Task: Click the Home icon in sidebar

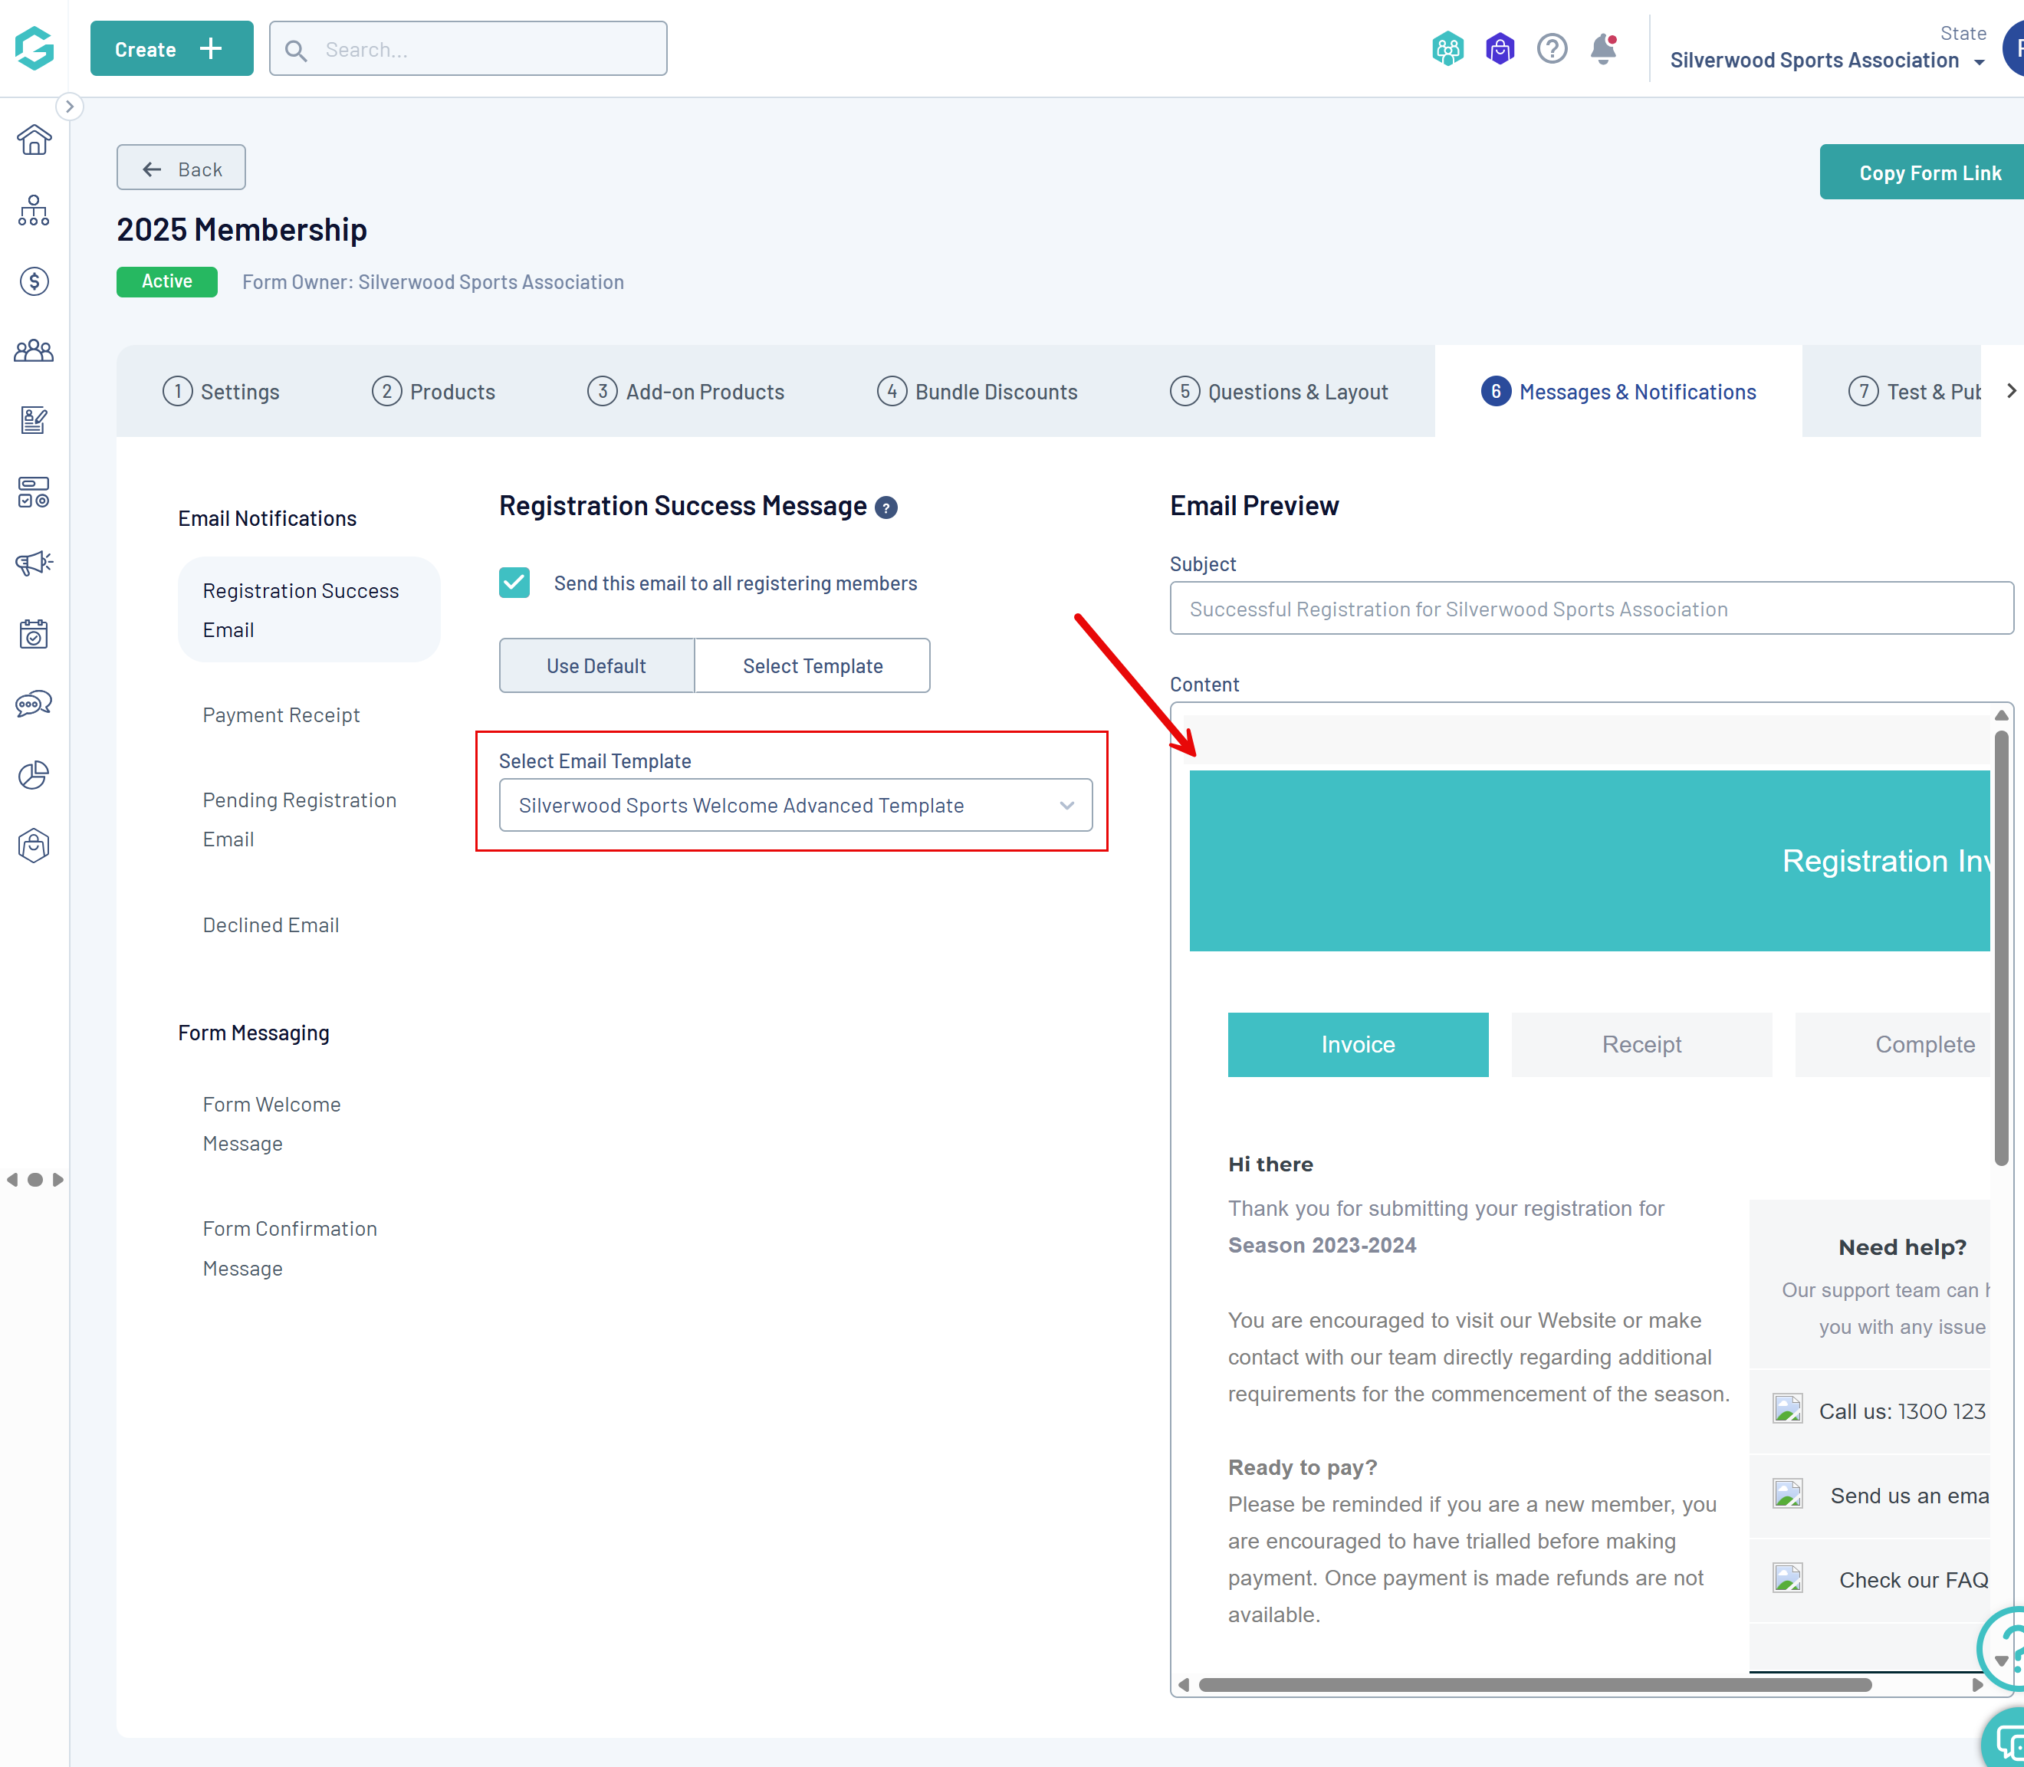Action: pyautogui.click(x=34, y=140)
